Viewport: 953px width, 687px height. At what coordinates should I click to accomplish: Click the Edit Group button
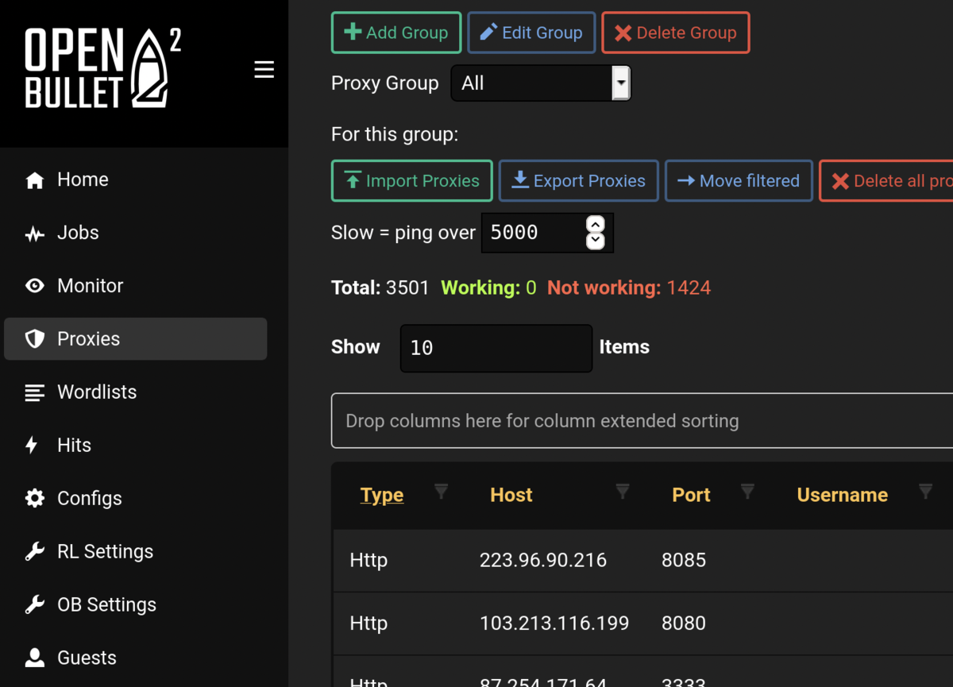tap(531, 33)
